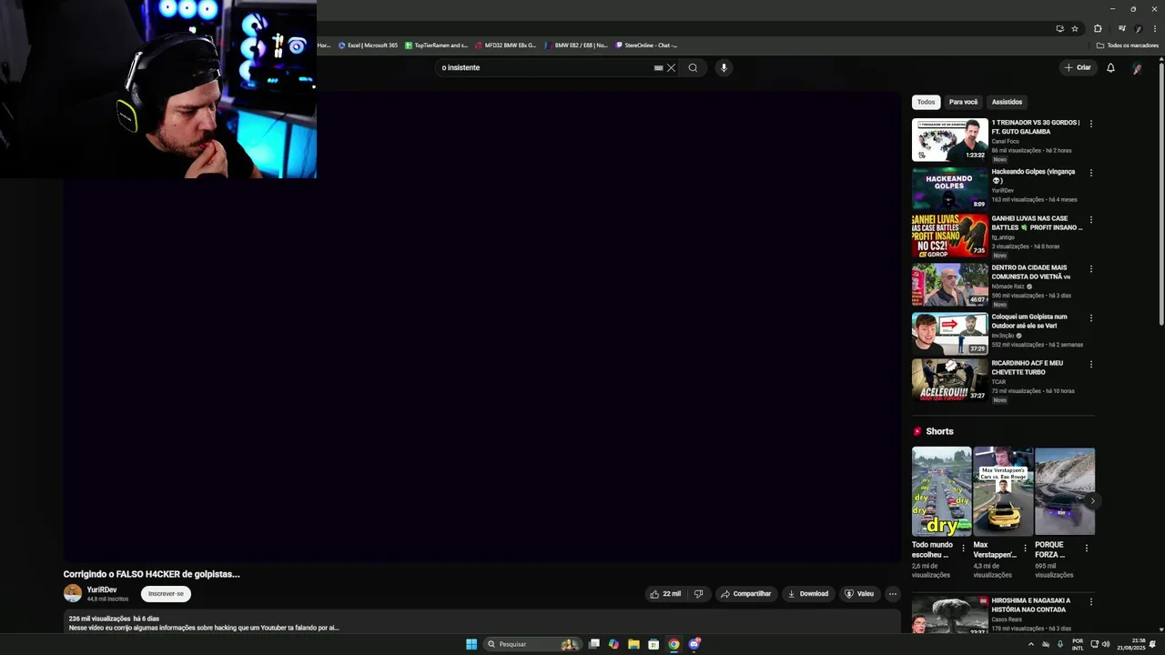The image size is (1165, 655).
Task: Open Chrome three-dot menu
Action: pyautogui.click(x=1154, y=28)
